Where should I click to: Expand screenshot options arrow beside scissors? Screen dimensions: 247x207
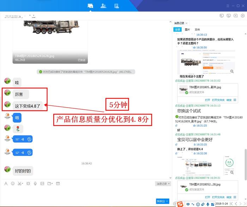23,183
